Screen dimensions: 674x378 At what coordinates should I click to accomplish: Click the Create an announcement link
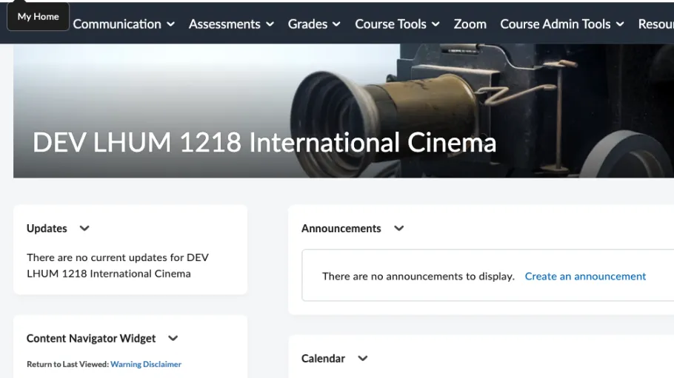[x=585, y=276]
